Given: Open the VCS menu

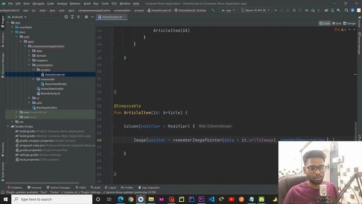Looking at the screenshot, I should 114,4.
